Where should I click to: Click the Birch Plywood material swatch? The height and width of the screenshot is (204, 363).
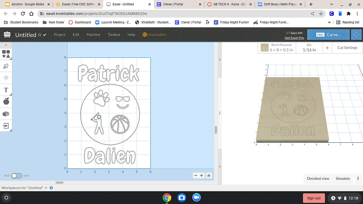[x=265, y=48]
